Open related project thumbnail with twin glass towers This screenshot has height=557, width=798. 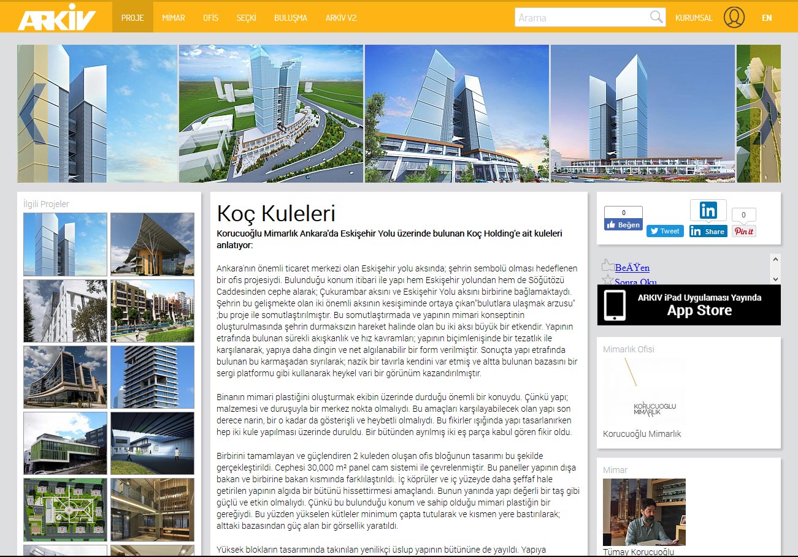pyautogui.click(x=65, y=244)
